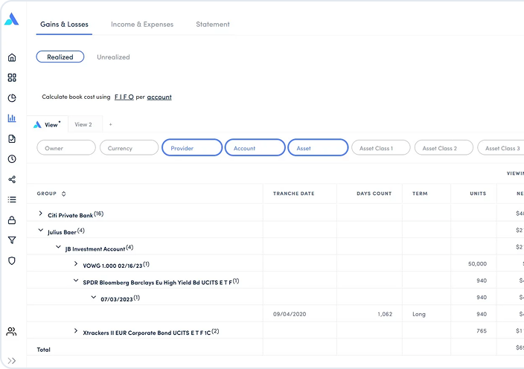Toggle the Account grouping pill
The width and height of the screenshot is (524, 369).
point(255,147)
